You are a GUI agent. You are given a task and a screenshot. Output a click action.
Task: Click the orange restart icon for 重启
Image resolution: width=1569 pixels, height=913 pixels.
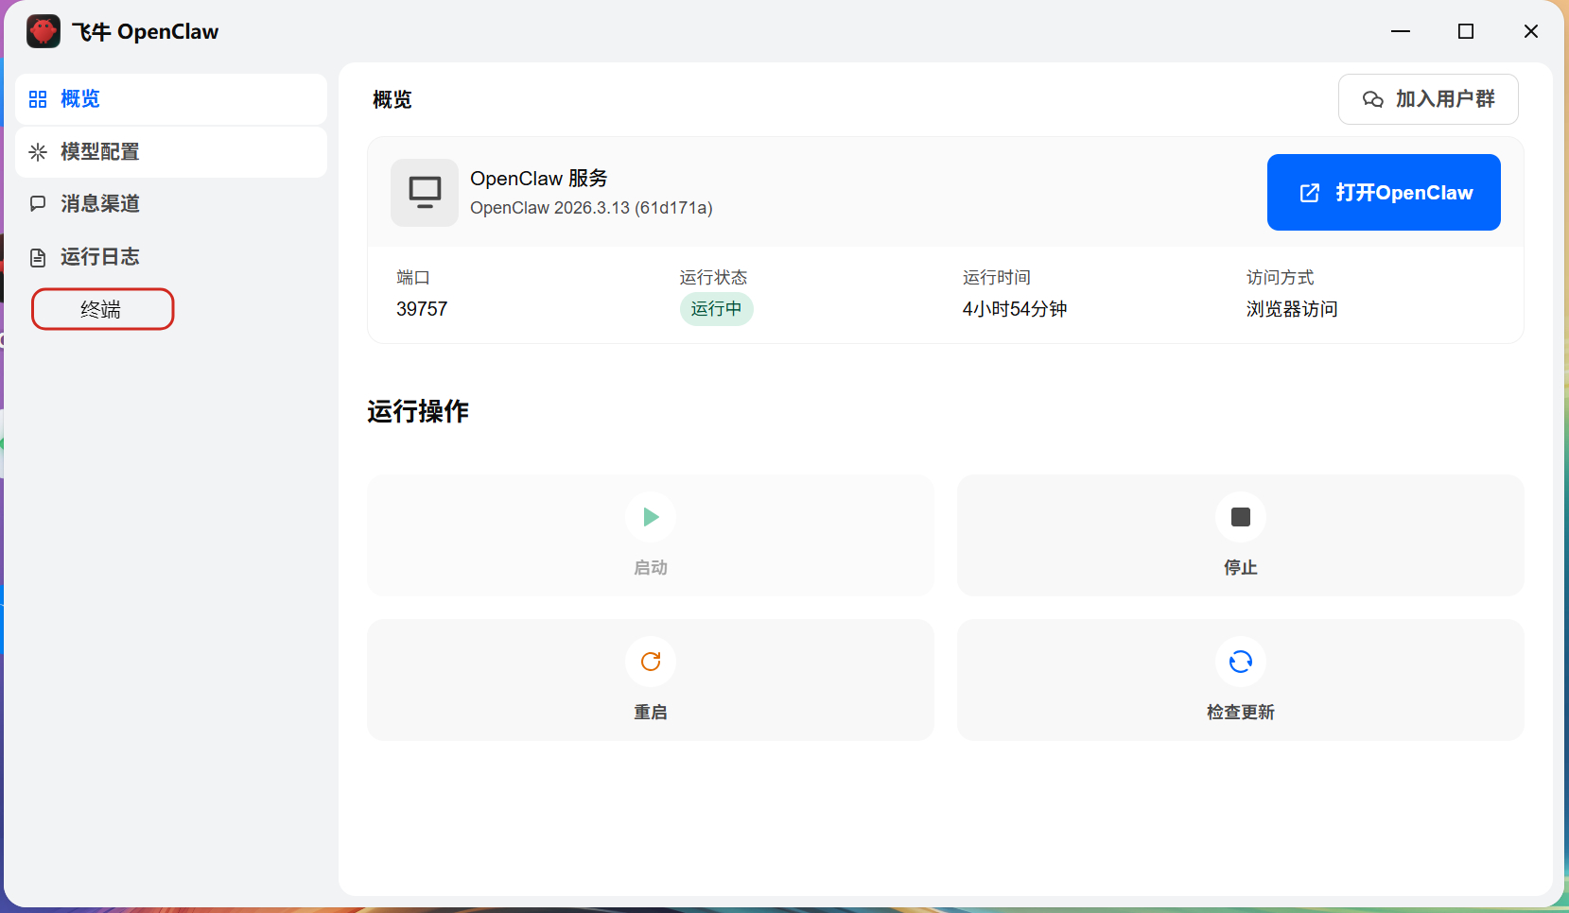click(x=651, y=662)
